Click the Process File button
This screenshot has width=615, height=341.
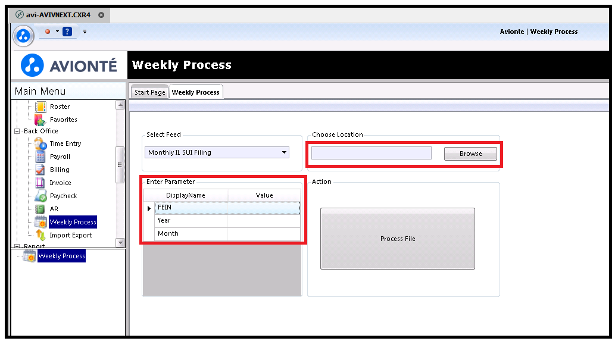[398, 239]
